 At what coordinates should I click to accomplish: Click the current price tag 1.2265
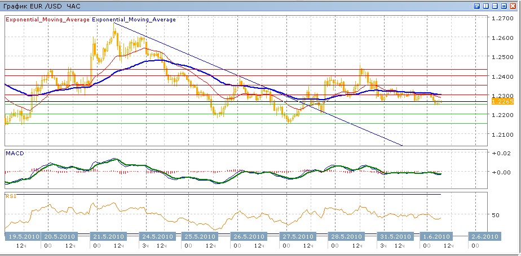(501, 101)
